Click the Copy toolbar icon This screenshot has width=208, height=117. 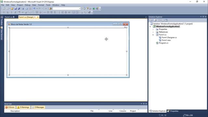(27, 9)
